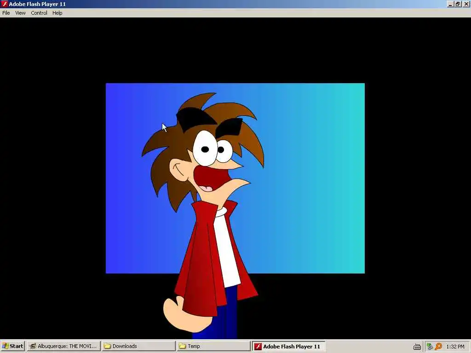Open the Control menu
This screenshot has width=471, height=353.
[39, 13]
